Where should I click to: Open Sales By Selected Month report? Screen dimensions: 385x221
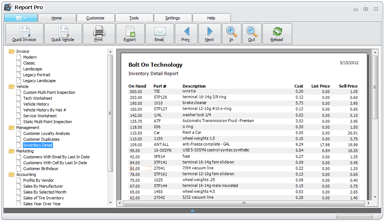tap(45, 192)
